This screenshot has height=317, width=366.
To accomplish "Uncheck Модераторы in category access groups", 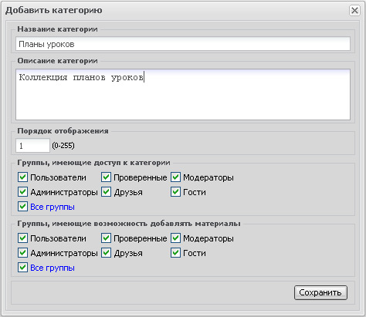I will coord(175,177).
